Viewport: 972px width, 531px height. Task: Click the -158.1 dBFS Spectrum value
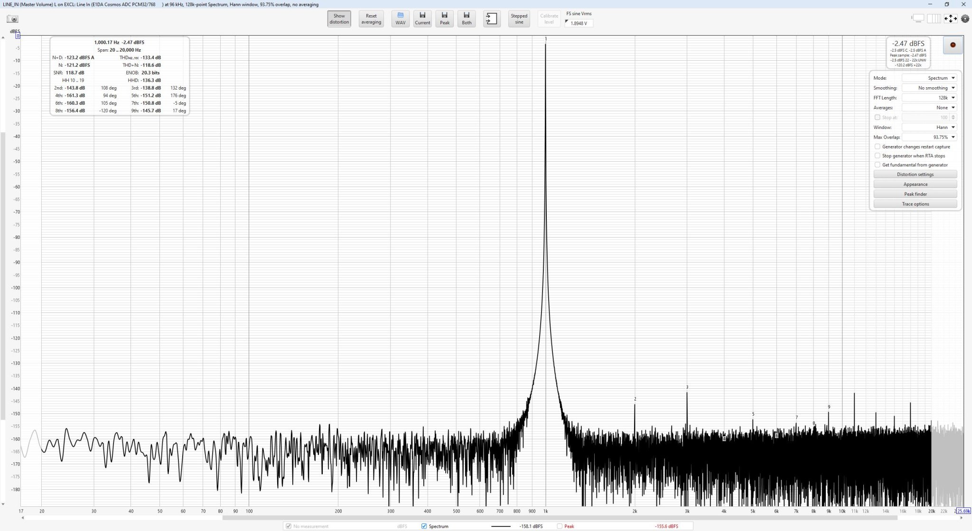[x=531, y=526]
